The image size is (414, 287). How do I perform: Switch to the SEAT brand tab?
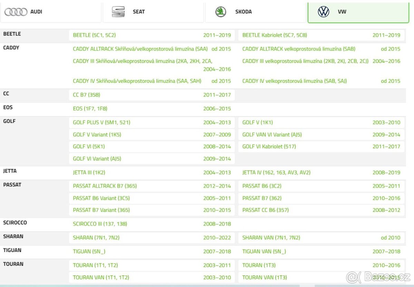point(139,12)
